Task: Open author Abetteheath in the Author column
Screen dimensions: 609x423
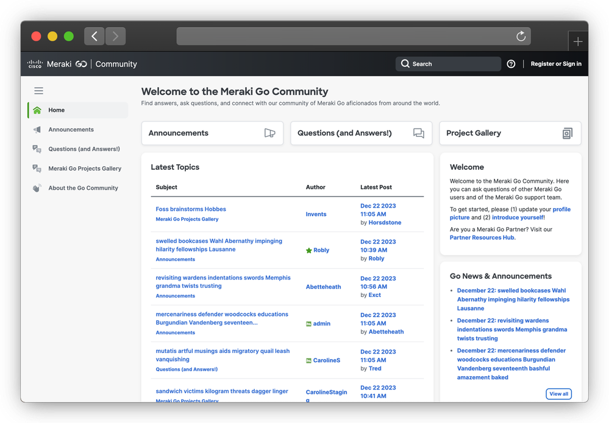Action: point(323,287)
